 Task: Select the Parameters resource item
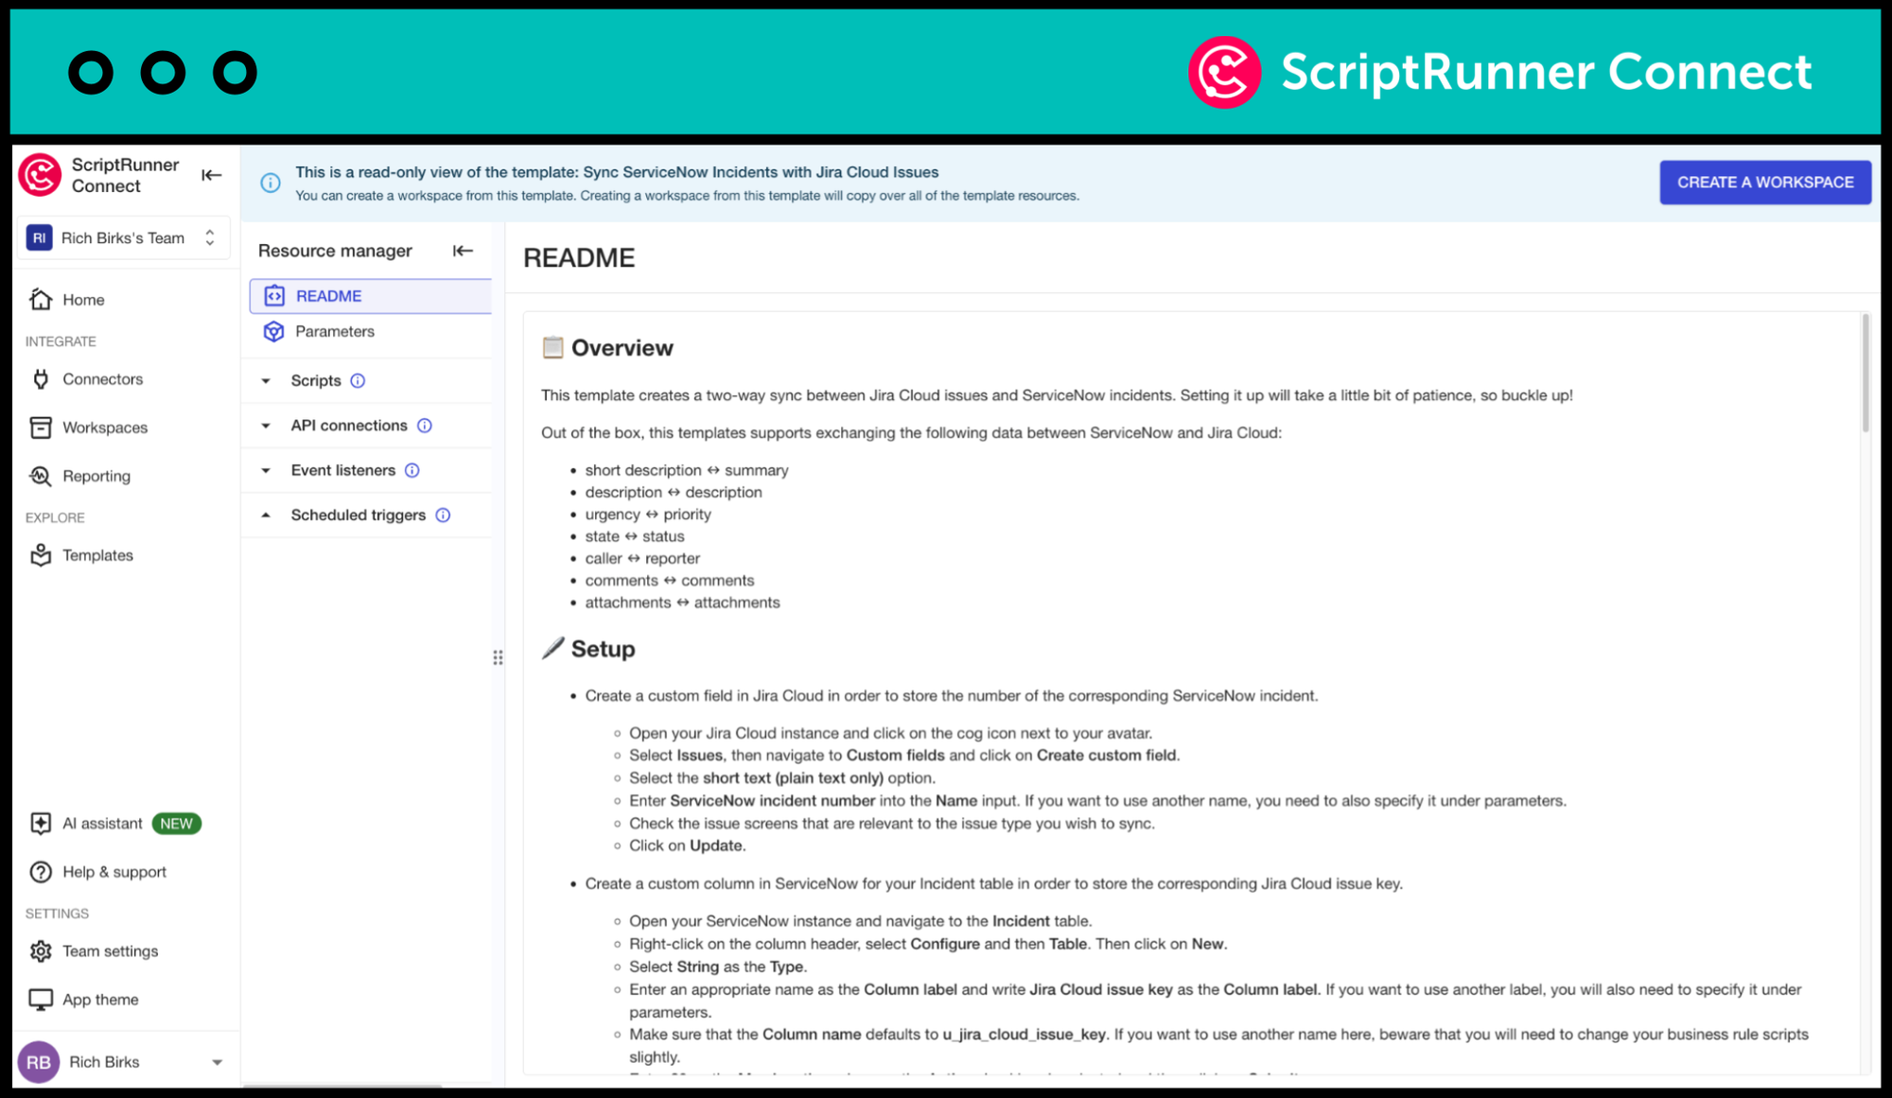tap(333, 331)
